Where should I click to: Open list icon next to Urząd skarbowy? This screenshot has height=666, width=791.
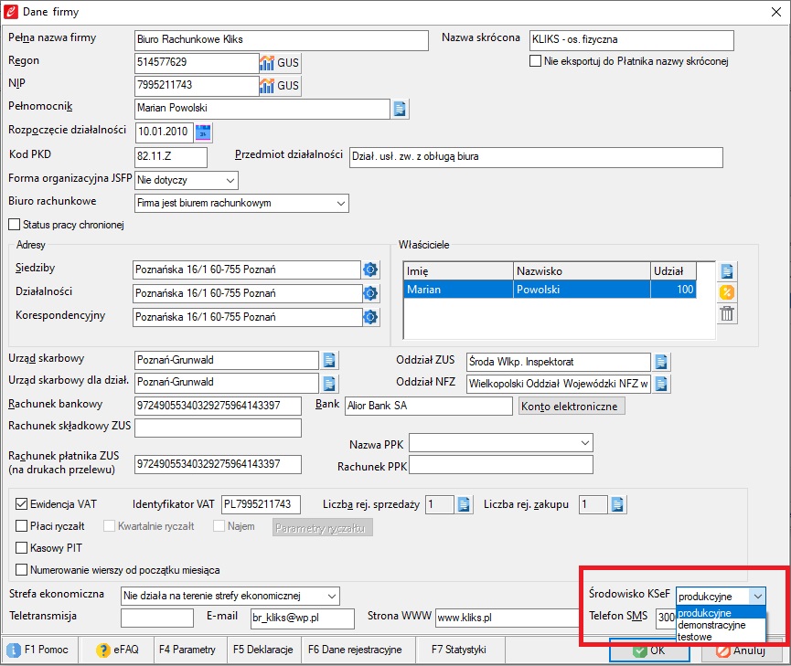click(329, 360)
